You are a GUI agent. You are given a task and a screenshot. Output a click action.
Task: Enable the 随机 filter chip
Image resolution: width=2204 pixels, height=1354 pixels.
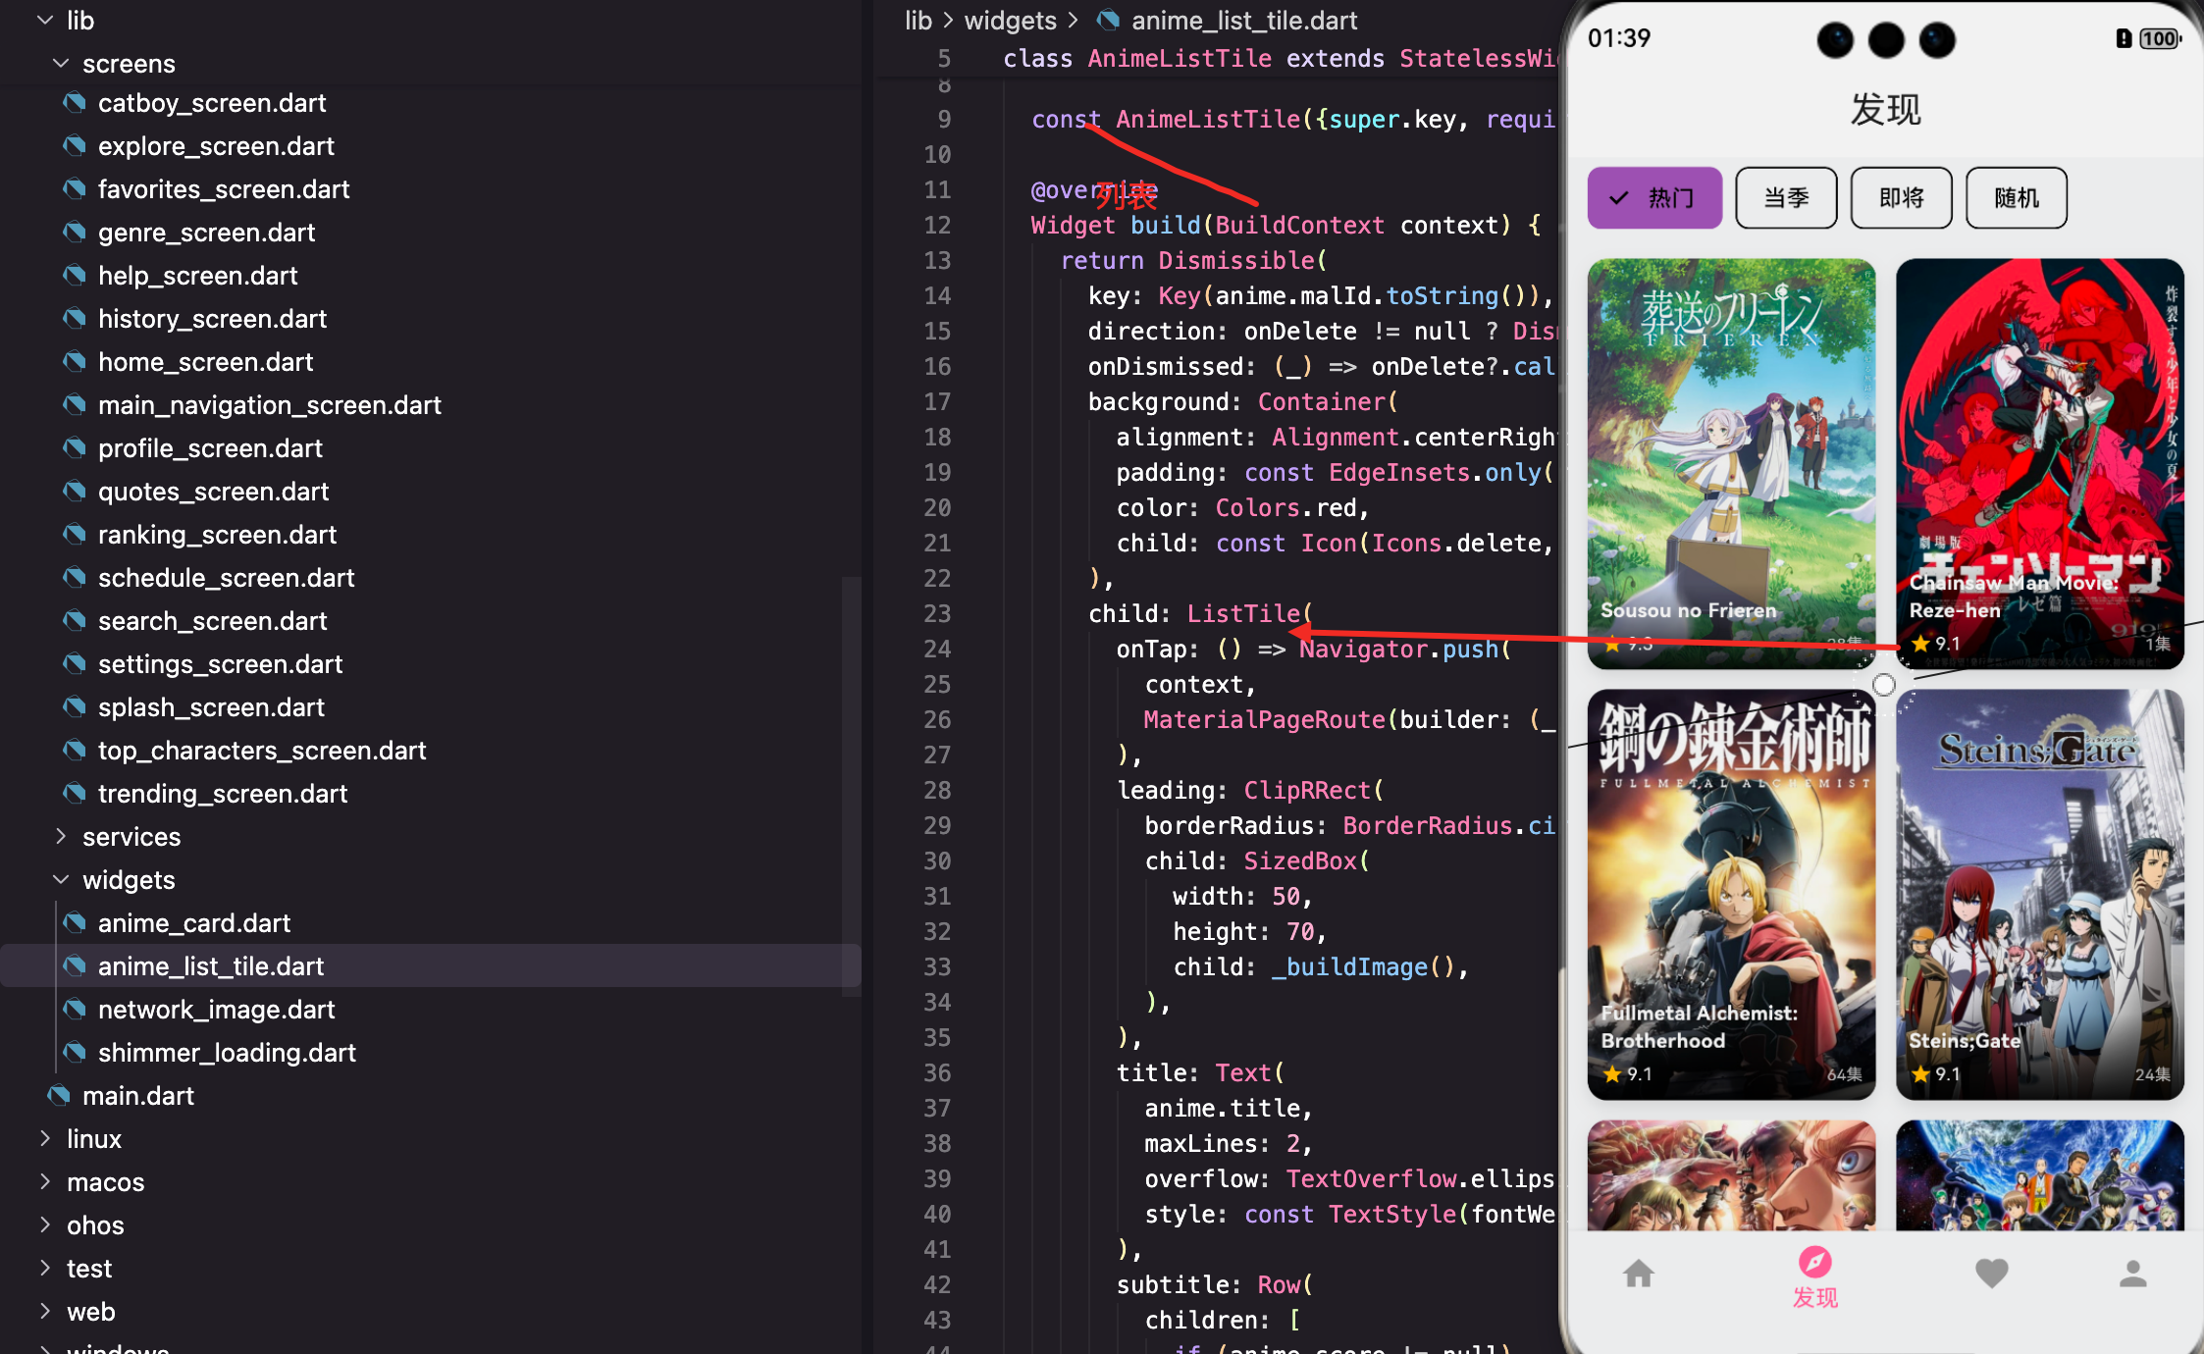[x=2017, y=198]
